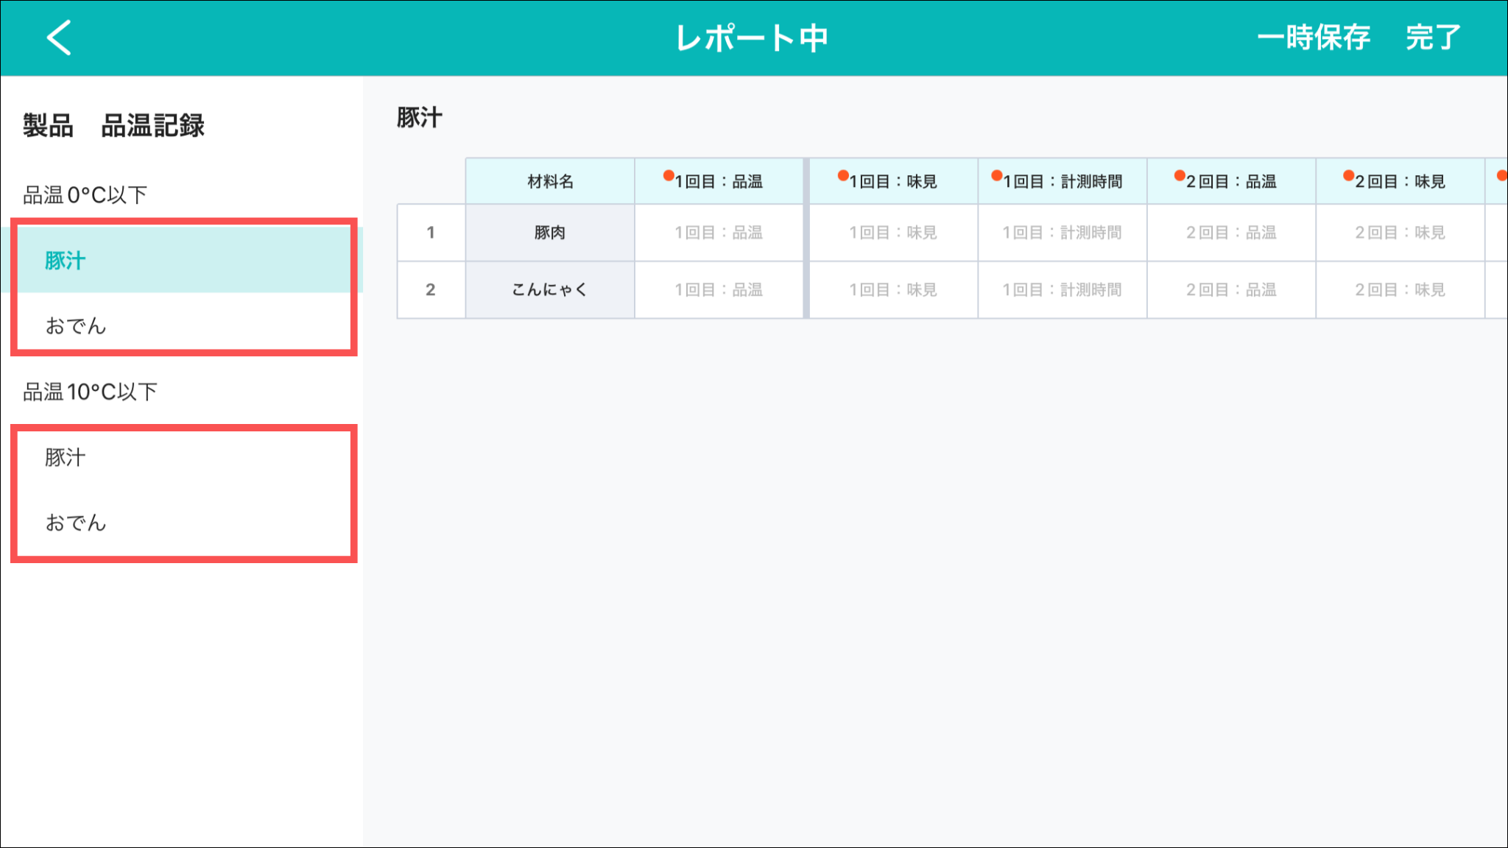This screenshot has height=848, width=1508.
Task: Enter 2回目:味見 for こんにゃく row
Action: [x=1400, y=290]
